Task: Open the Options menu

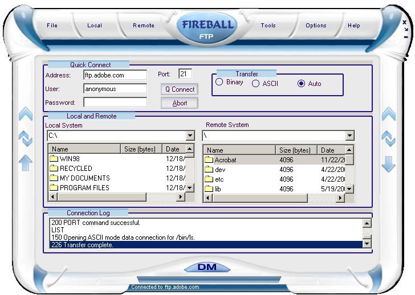Action: (316, 26)
